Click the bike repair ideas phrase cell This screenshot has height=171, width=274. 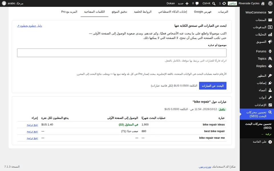[214, 125]
